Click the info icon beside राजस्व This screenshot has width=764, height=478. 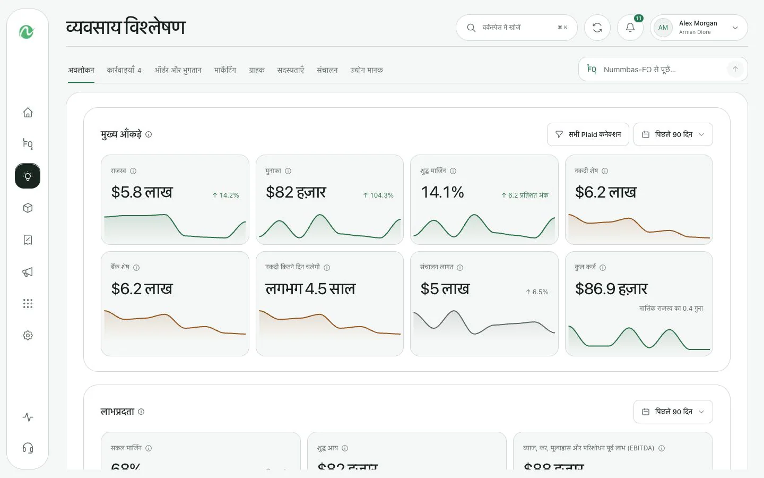(133, 171)
